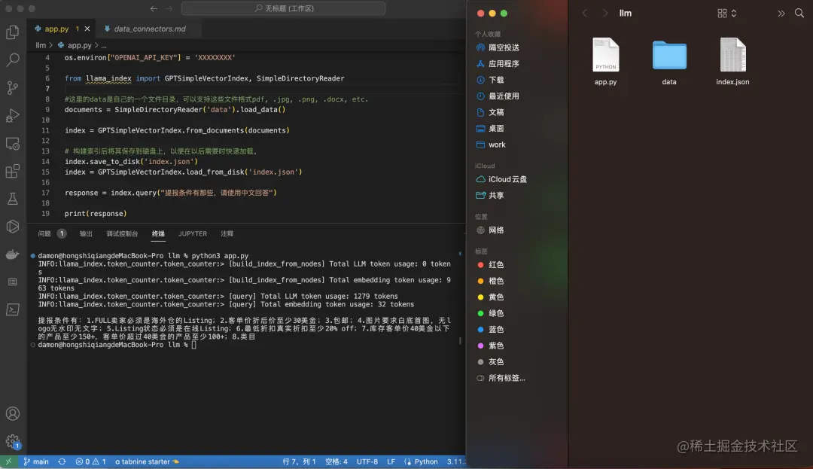Click the app.py breadcrumb segment
Screen dimensions: 813x469
click(x=74, y=45)
